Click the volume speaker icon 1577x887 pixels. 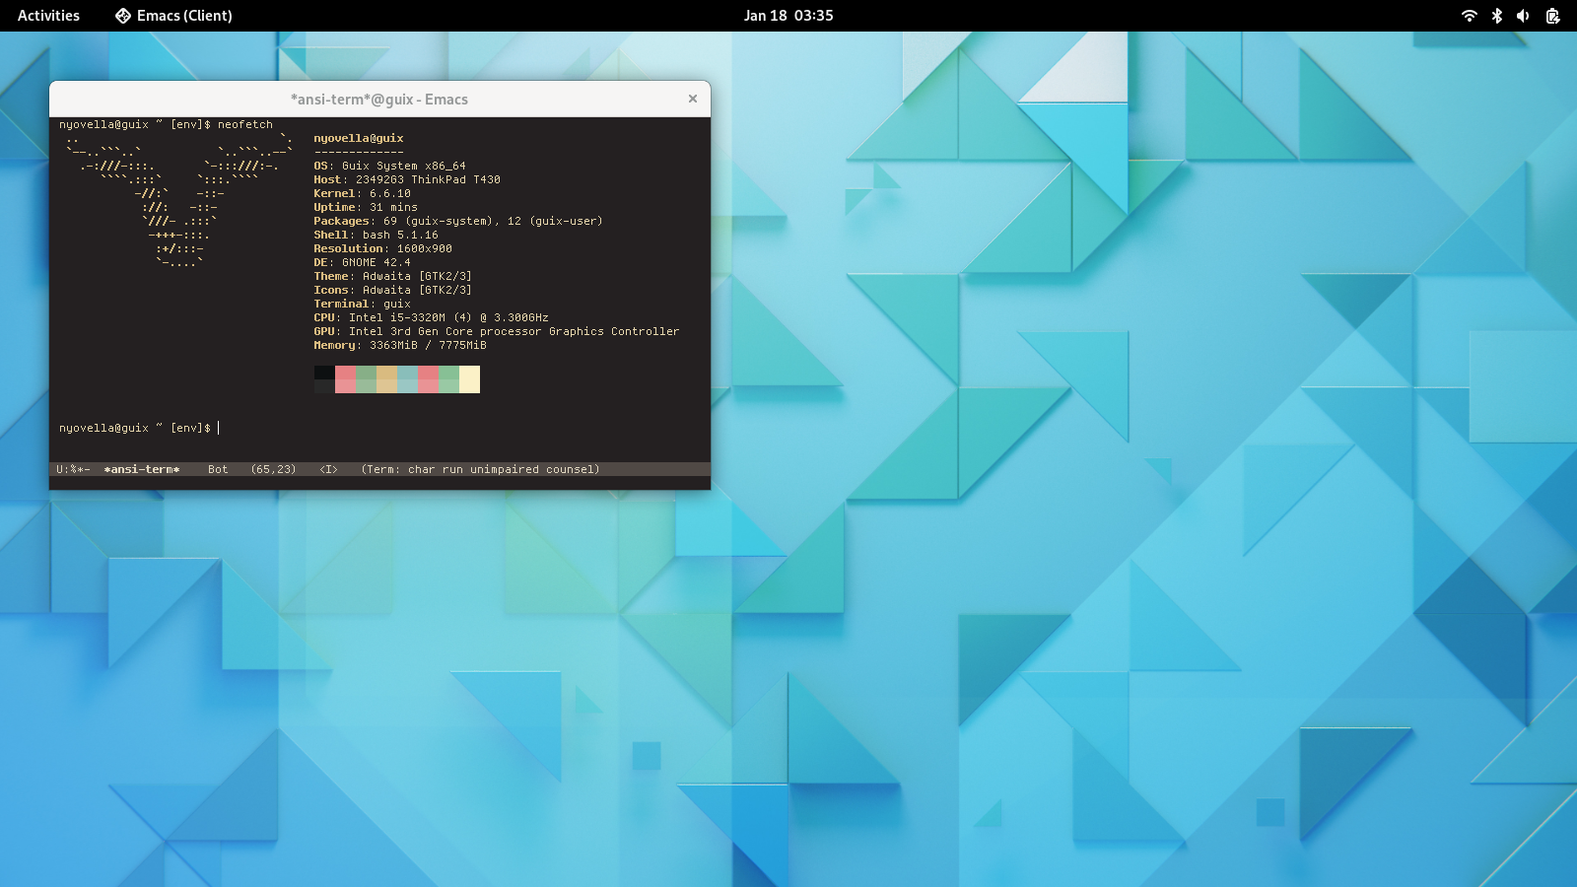tap(1523, 16)
